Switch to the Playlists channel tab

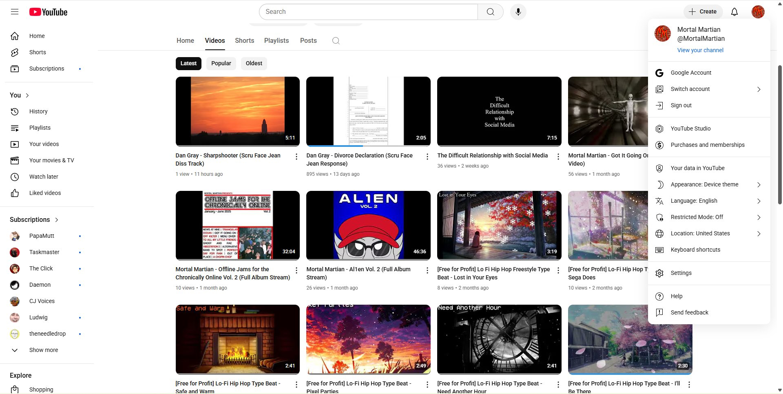[276, 41]
